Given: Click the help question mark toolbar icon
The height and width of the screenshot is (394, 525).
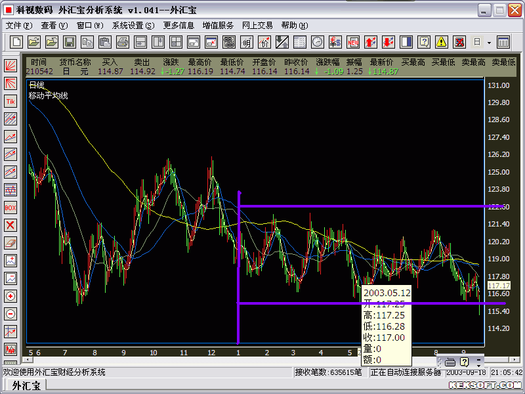Looking at the screenshot, I should click(x=424, y=42).
